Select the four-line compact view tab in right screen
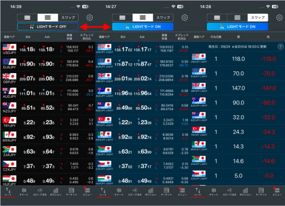 (237, 18)
